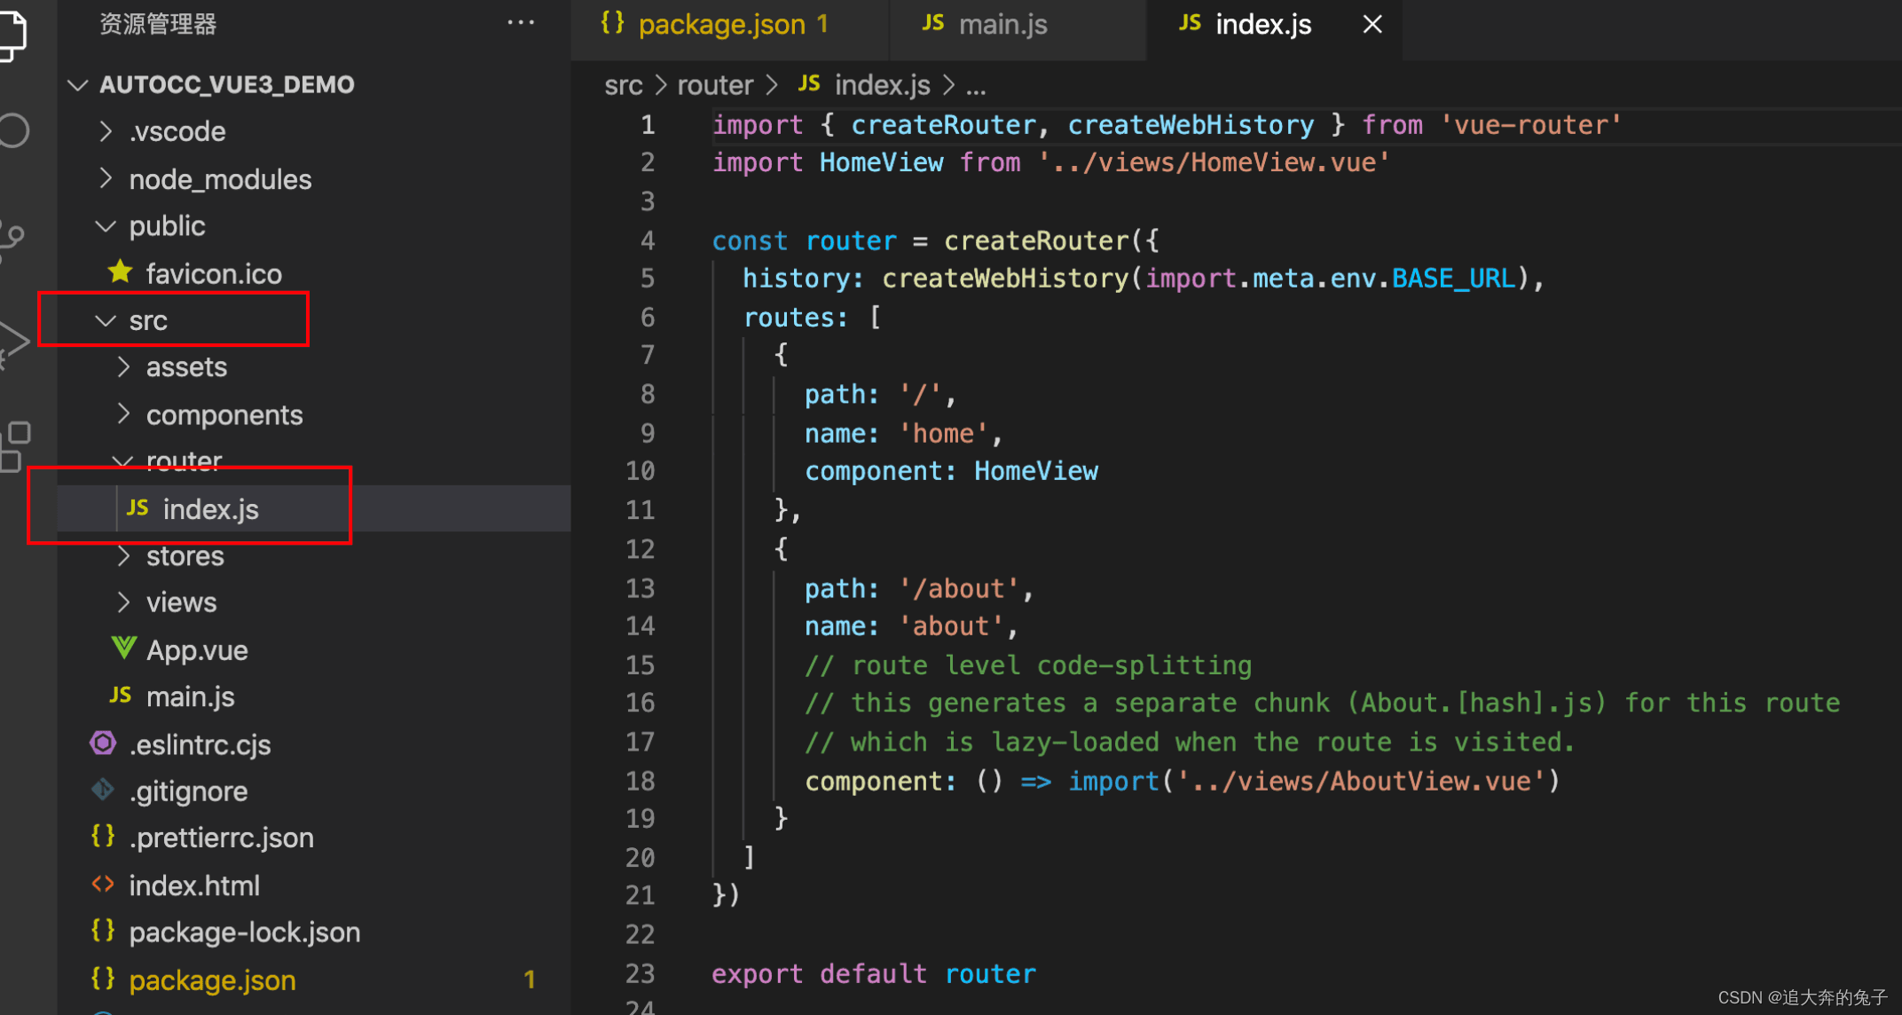Open index.js in the router folder
This screenshot has height=1015, width=1902.
coord(211,509)
